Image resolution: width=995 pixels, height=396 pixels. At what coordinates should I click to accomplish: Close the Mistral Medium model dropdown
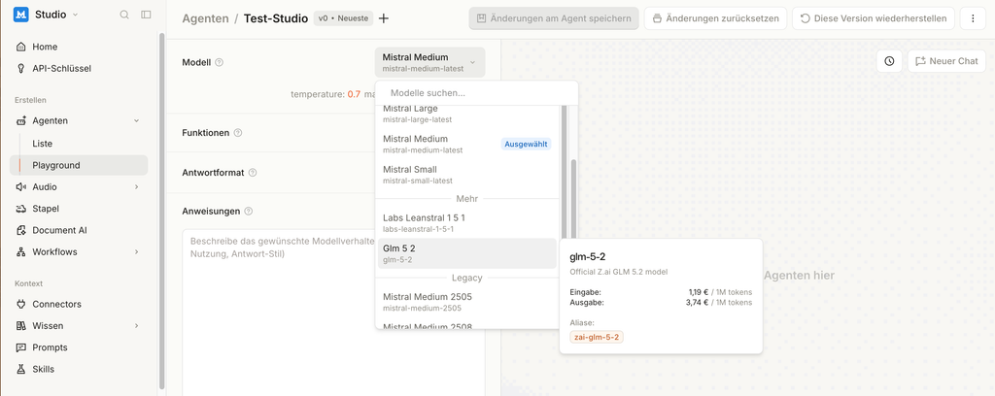429,62
